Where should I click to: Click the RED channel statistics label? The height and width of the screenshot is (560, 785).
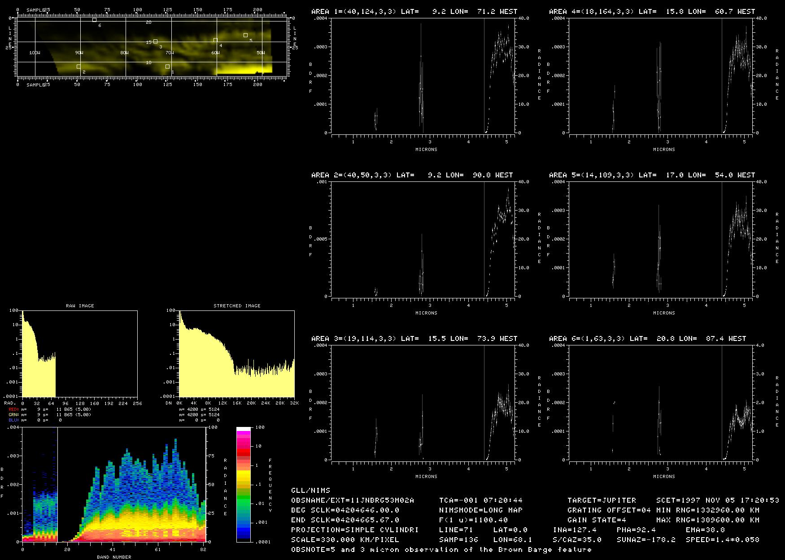13,409
